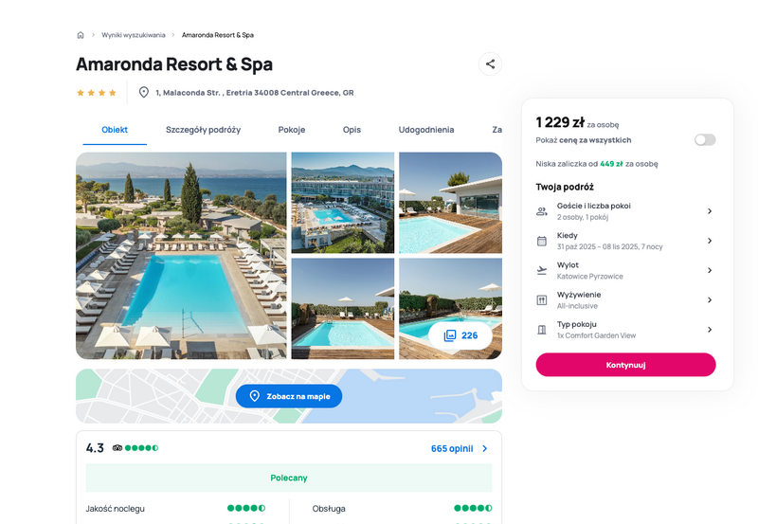Image resolution: width=758 pixels, height=524 pixels.
Task: Open Zobacz na mapie map button
Action: [x=289, y=396]
